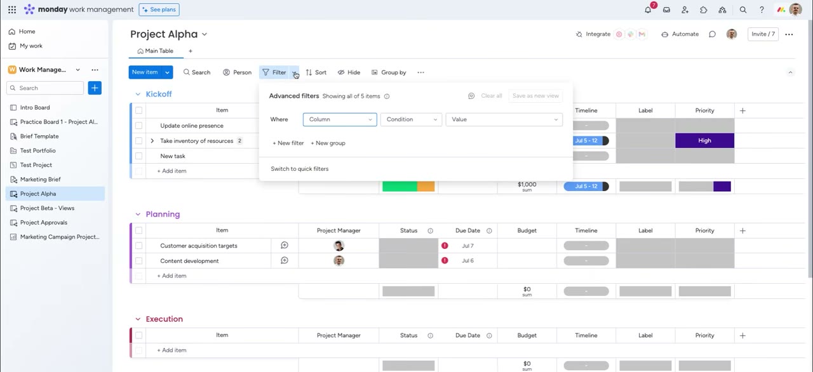Open the top bar search magnifier
813x372 pixels.
743,10
